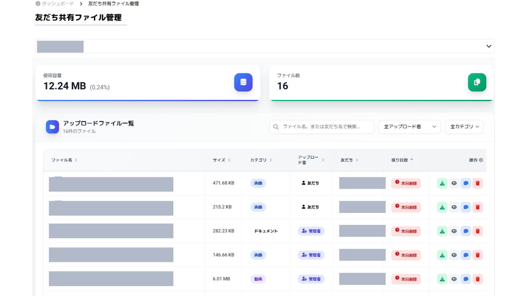Preview the 282.23 KB document with eye icon

tap(454, 231)
